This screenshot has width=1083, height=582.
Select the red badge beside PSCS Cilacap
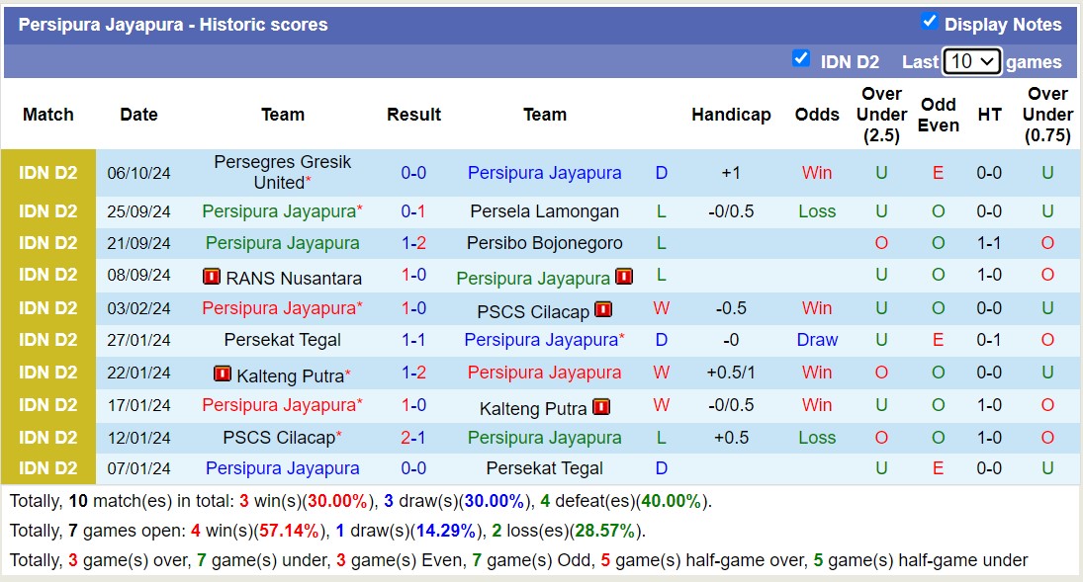pos(602,308)
